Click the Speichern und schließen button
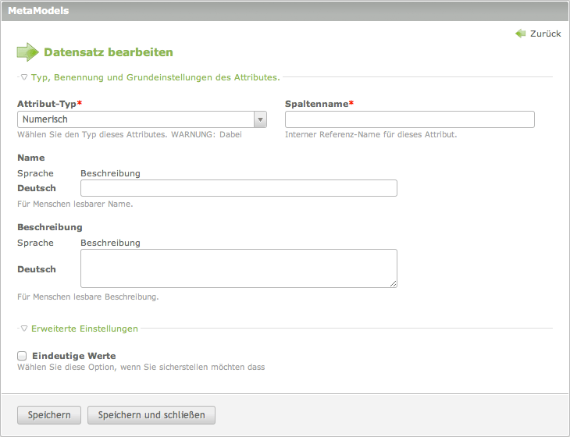570x437 pixels. [151, 415]
